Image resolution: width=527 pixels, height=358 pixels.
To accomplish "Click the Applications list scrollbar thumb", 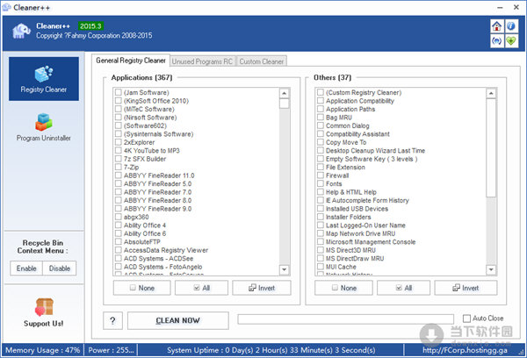I will coord(285,104).
